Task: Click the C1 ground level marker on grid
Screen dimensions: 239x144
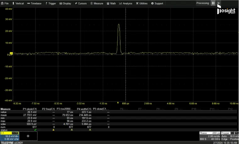Action: (11, 53)
